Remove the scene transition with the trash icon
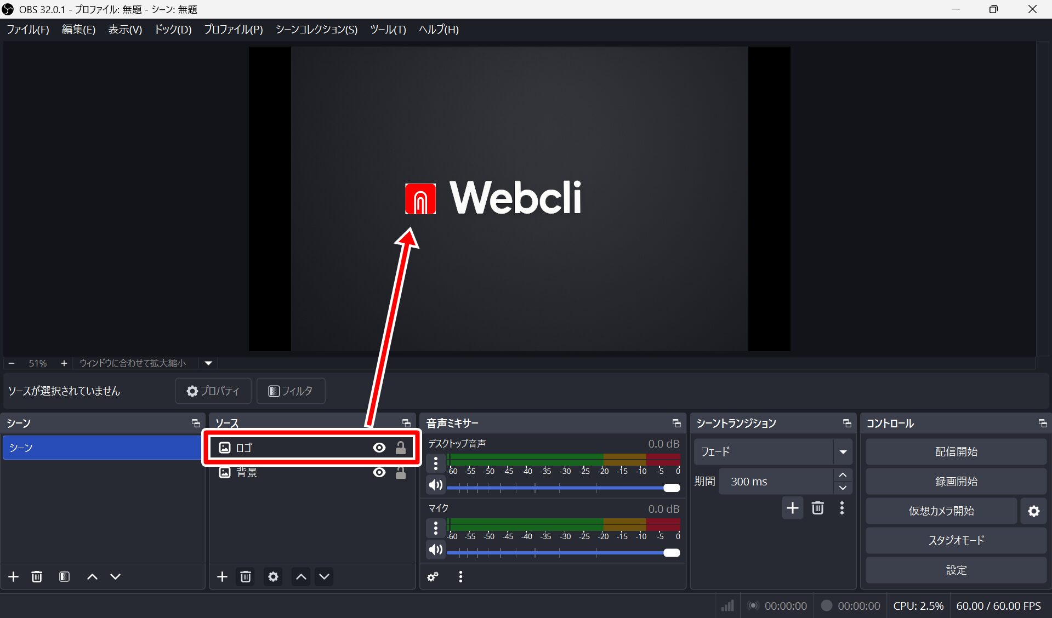Screen dimensions: 1052x618 click(817, 508)
